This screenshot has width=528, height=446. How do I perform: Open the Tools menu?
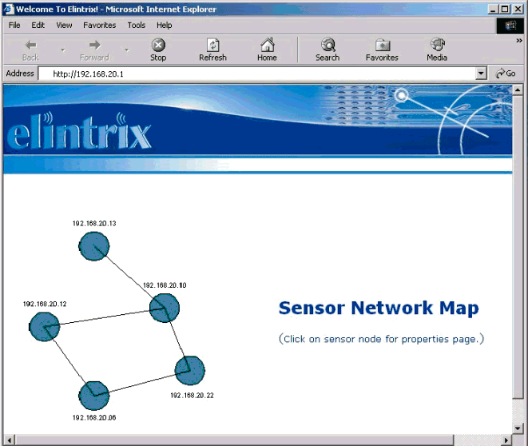tap(137, 25)
